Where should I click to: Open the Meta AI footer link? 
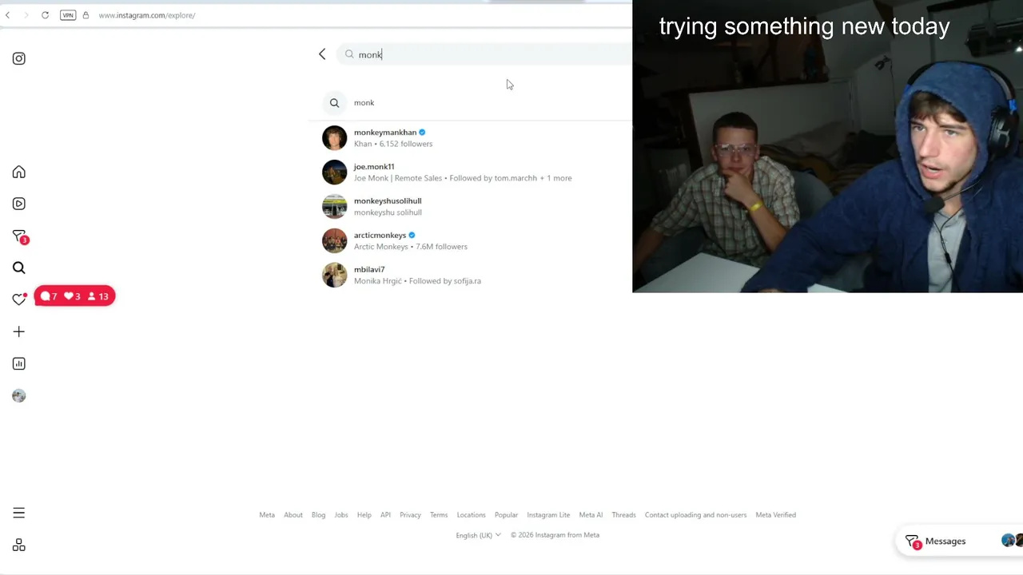point(591,515)
